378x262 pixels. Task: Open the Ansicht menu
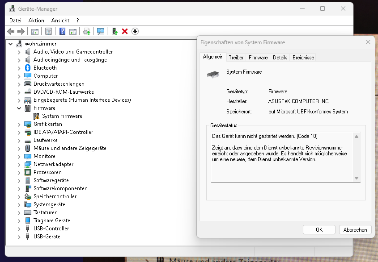pos(60,21)
